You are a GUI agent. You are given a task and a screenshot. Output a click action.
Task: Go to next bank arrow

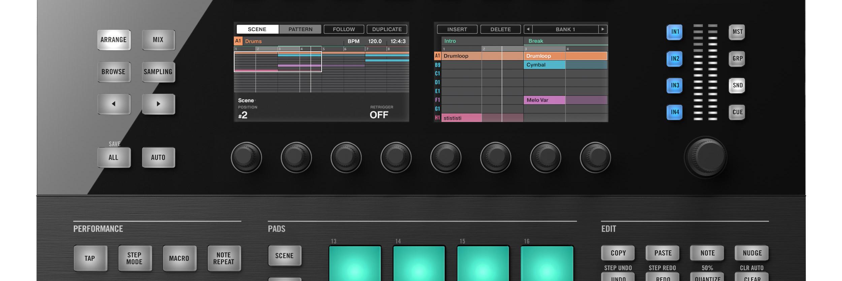(603, 29)
